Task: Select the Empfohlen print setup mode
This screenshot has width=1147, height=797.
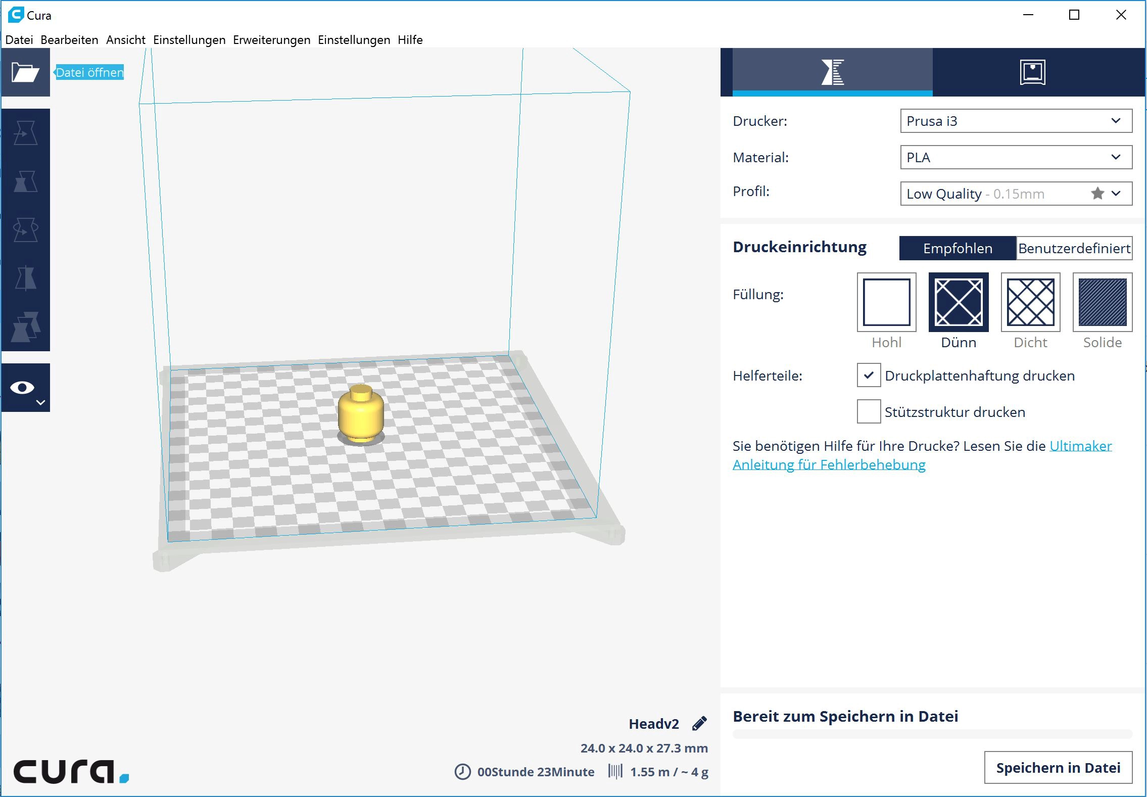Action: tap(958, 248)
